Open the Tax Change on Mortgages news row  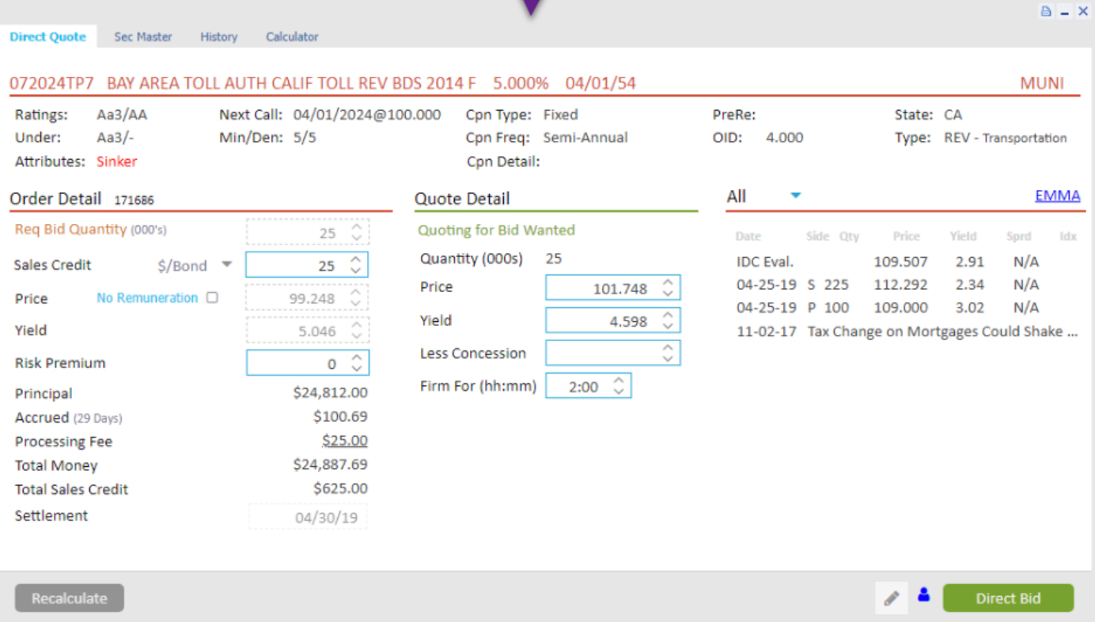tap(907, 331)
